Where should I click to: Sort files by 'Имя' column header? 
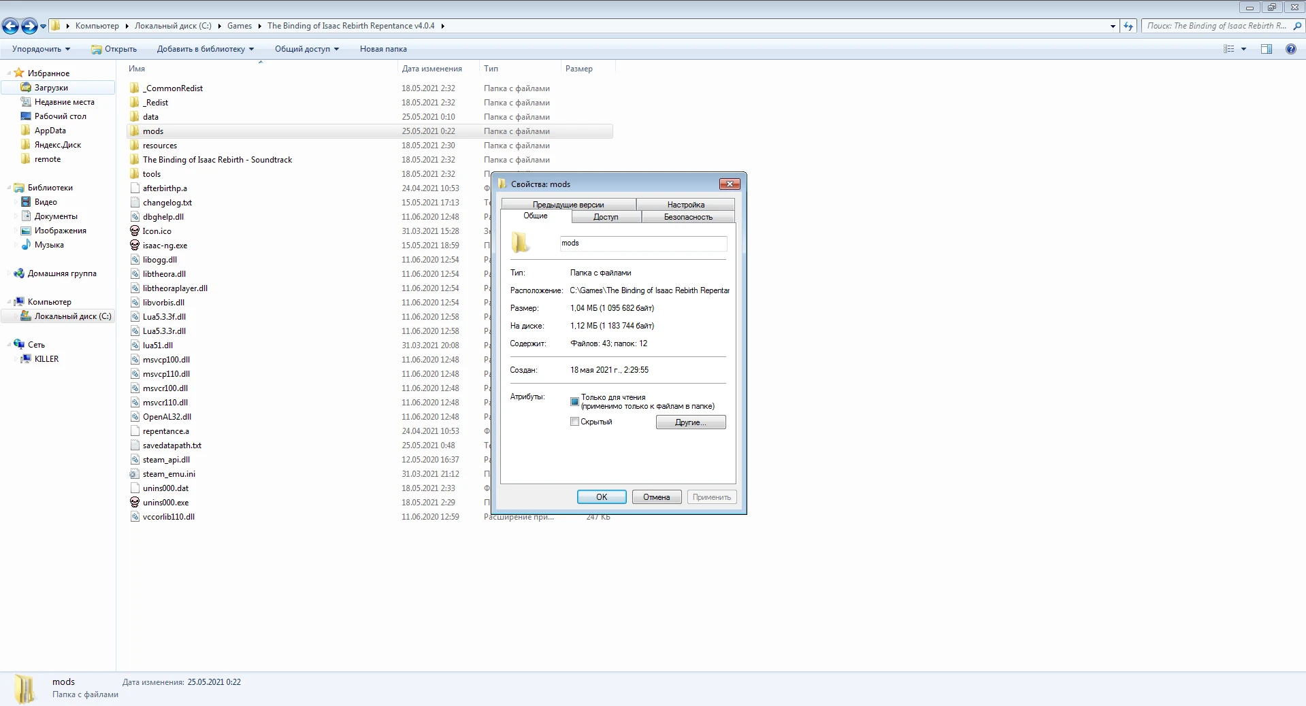(x=261, y=69)
